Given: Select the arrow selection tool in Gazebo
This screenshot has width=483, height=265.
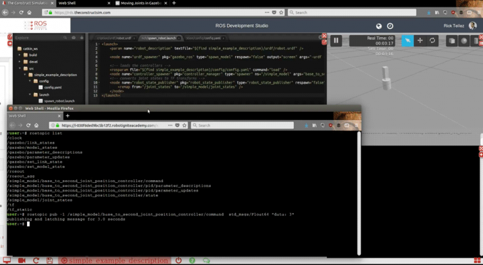Looking at the screenshot, I should tap(408, 41).
